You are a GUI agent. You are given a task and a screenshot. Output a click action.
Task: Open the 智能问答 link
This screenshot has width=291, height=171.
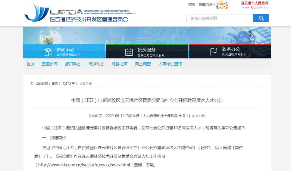(x=205, y=4)
